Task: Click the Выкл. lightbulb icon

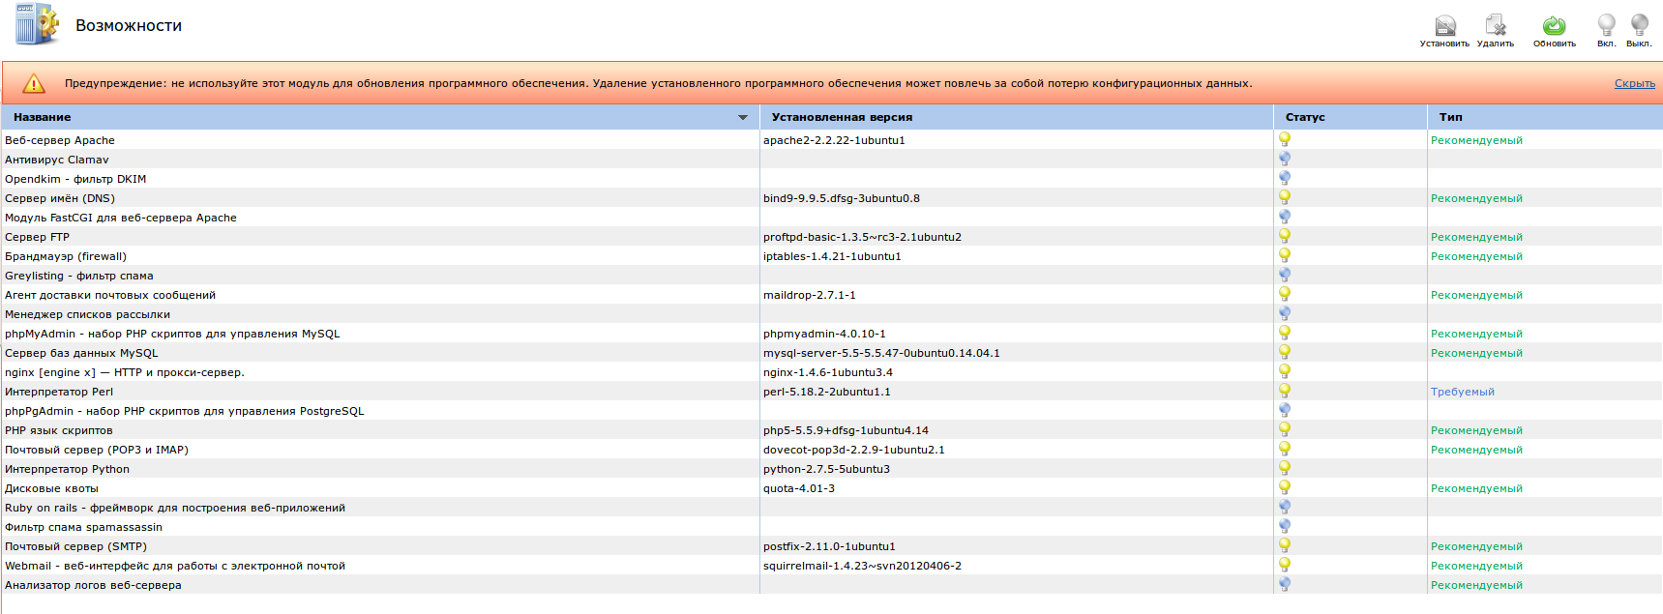Action: pyautogui.click(x=1639, y=25)
